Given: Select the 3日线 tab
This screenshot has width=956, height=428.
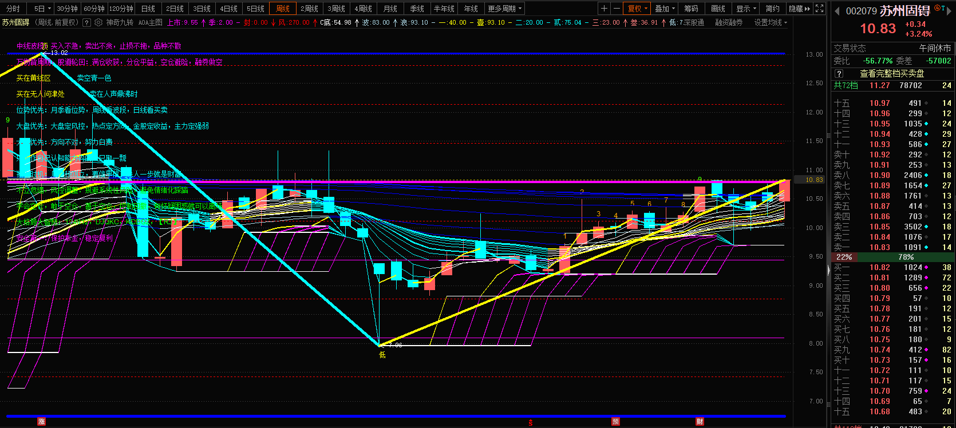Looking at the screenshot, I should pyautogui.click(x=202, y=9).
